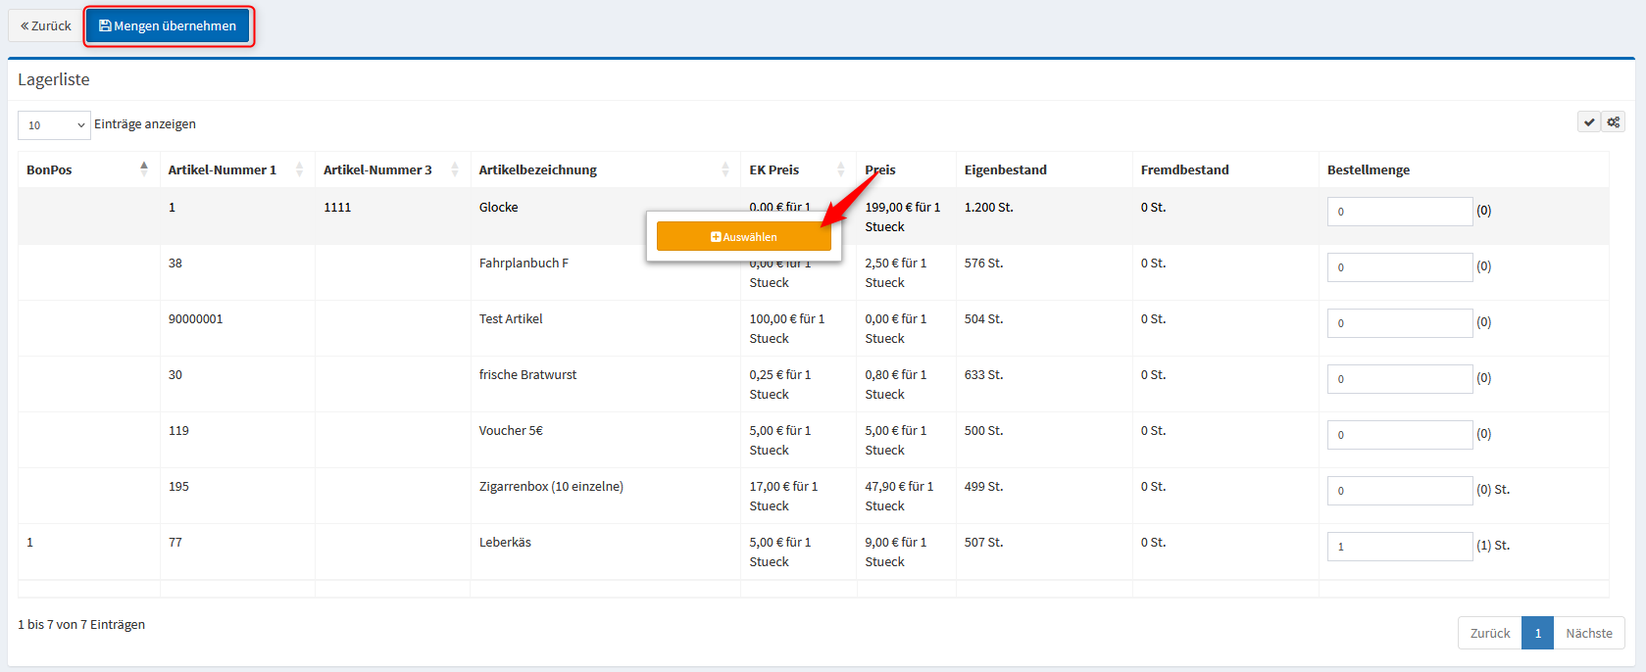The image size is (1646, 672).
Task: Click the checkmark icon above the table
Action: tap(1589, 122)
